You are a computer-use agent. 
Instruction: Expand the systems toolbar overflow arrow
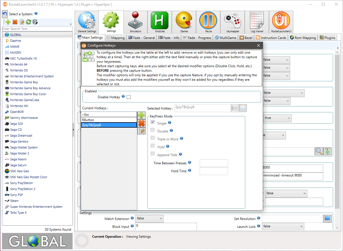[71, 24]
